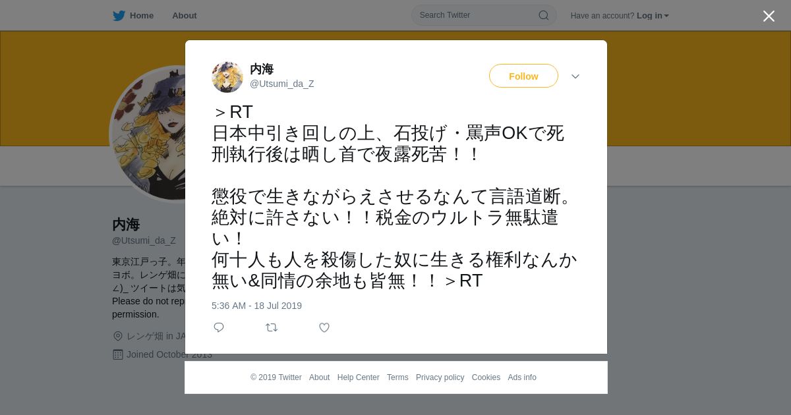Open the tweet author's avatar
This screenshot has height=415, width=791.
tap(227, 77)
